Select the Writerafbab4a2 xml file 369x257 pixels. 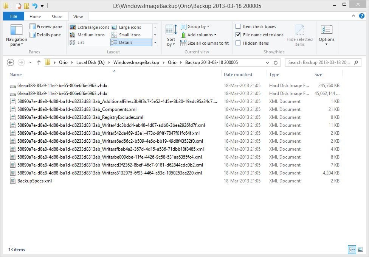tap(111, 149)
